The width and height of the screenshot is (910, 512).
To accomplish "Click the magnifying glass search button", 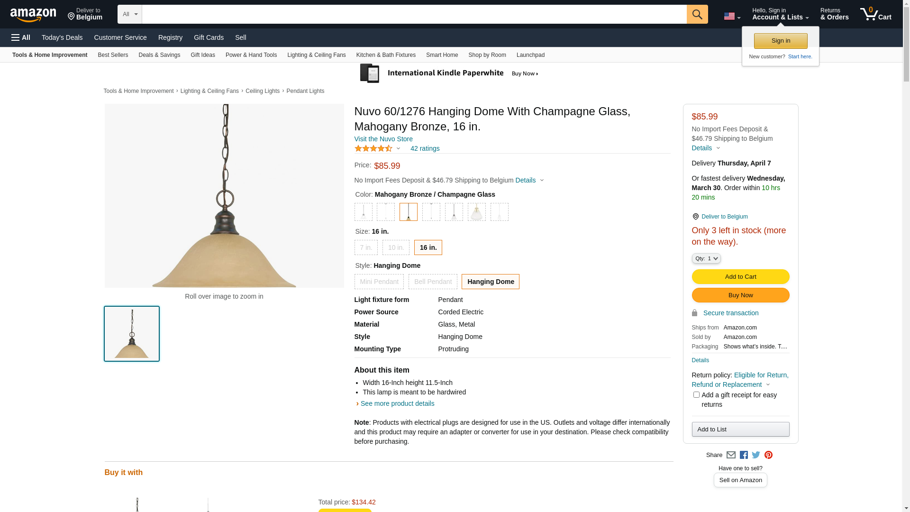I will click(697, 14).
